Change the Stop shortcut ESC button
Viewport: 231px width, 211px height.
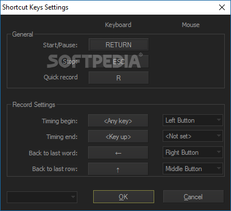[x=119, y=61]
